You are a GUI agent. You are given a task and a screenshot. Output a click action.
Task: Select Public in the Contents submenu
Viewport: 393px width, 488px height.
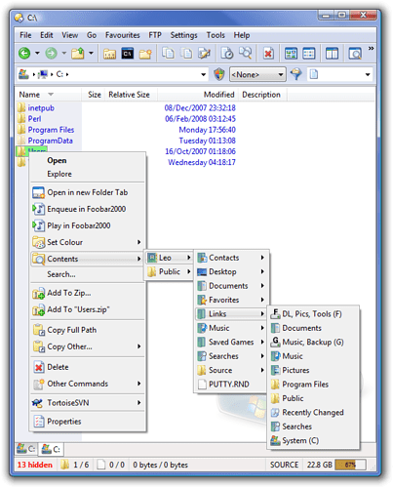pyautogui.click(x=169, y=271)
